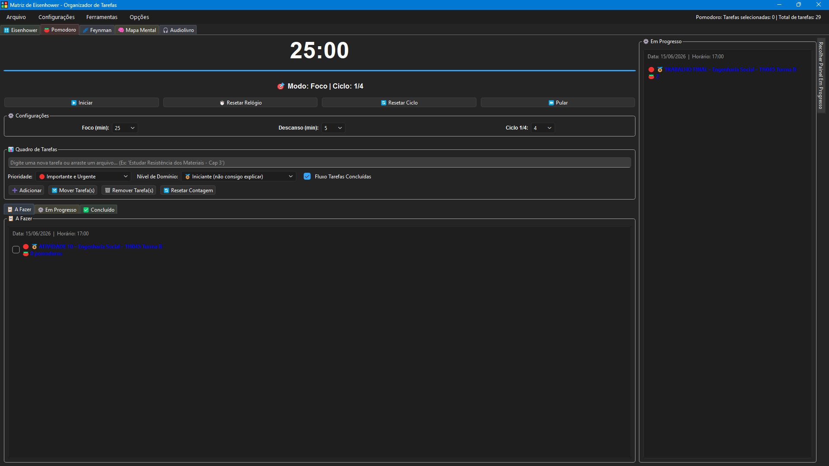Screen dimensions: 829x466
Task: Start the Pomodoro timer with Iniciar
Action: (82, 102)
